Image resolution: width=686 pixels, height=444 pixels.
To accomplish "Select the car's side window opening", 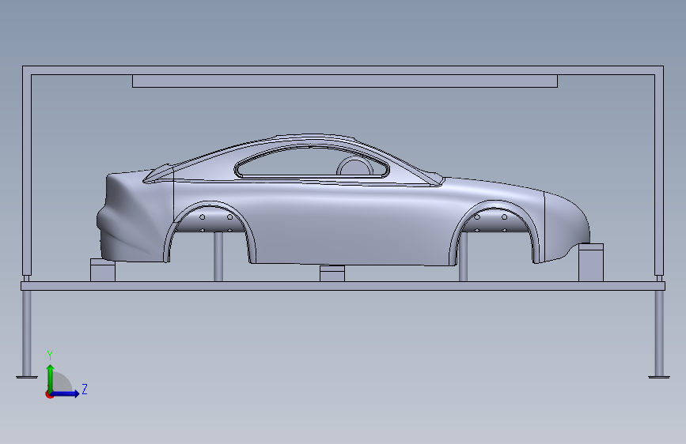I will [312, 162].
